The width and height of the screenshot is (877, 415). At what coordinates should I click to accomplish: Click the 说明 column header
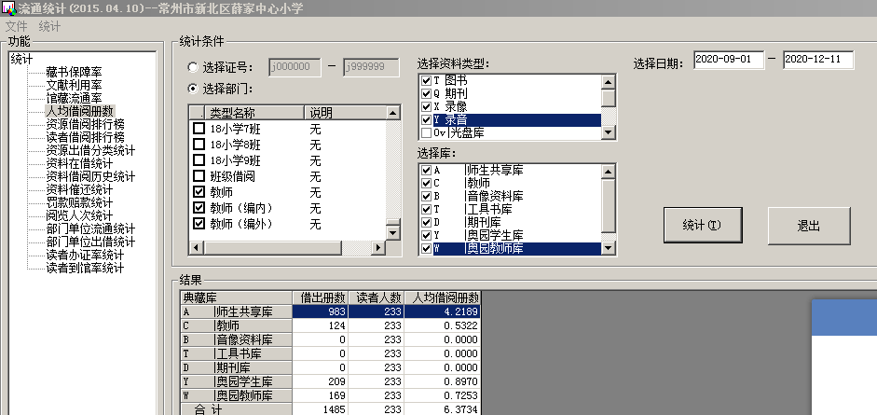click(345, 113)
